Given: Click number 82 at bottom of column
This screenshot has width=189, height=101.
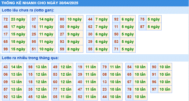Looking at the screenshot, I should tap(129, 97).
